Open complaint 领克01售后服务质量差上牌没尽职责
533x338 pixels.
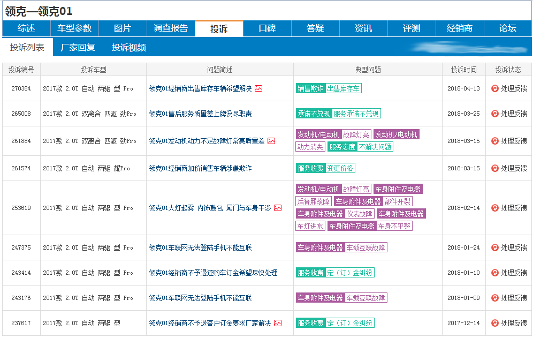click(x=200, y=114)
